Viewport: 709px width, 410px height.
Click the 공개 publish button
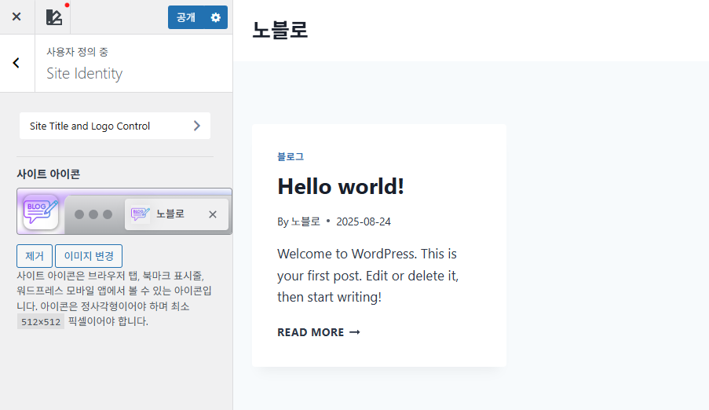[x=186, y=17]
